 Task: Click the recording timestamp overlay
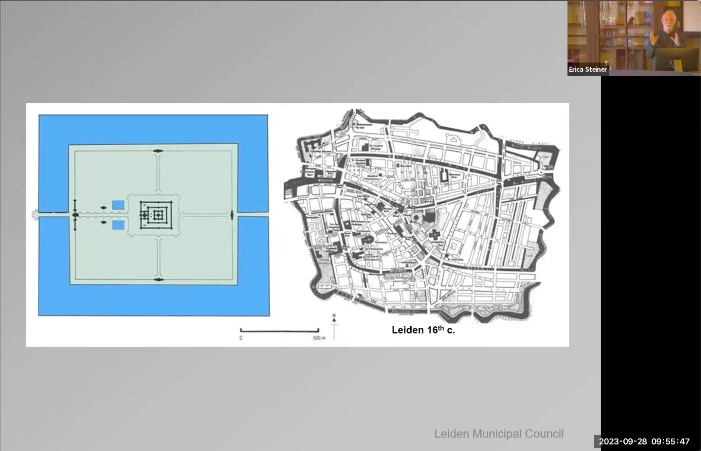point(644,441)
